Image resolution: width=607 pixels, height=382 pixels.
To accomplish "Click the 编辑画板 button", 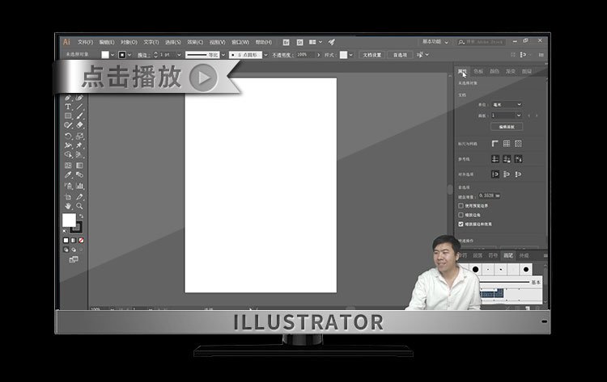I will point(507,127).
